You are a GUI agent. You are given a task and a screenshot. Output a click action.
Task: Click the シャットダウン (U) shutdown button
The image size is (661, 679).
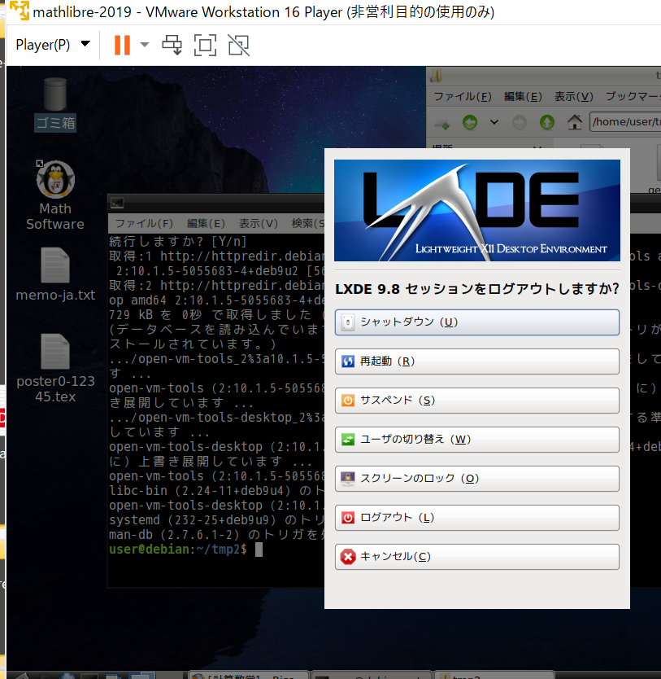[x=476, y=322]
